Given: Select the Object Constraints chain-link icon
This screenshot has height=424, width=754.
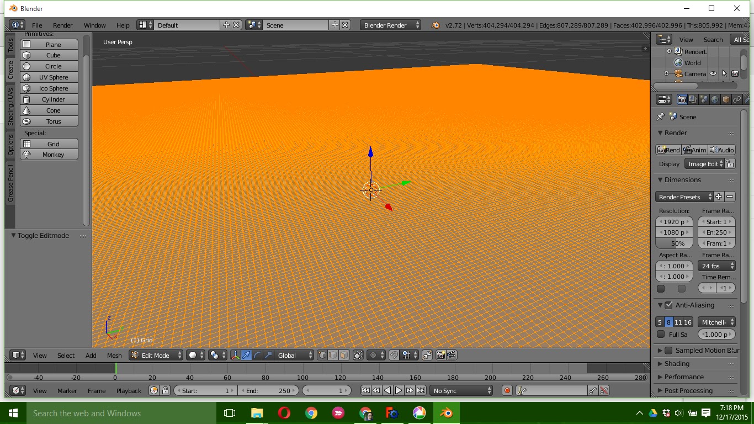Looking at the screenshot, I should [737, 99].
